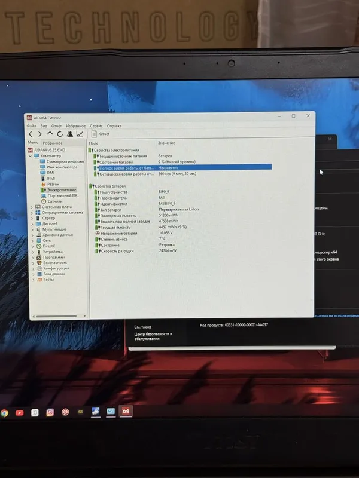Expand the Сеть node

click(33, 241)
